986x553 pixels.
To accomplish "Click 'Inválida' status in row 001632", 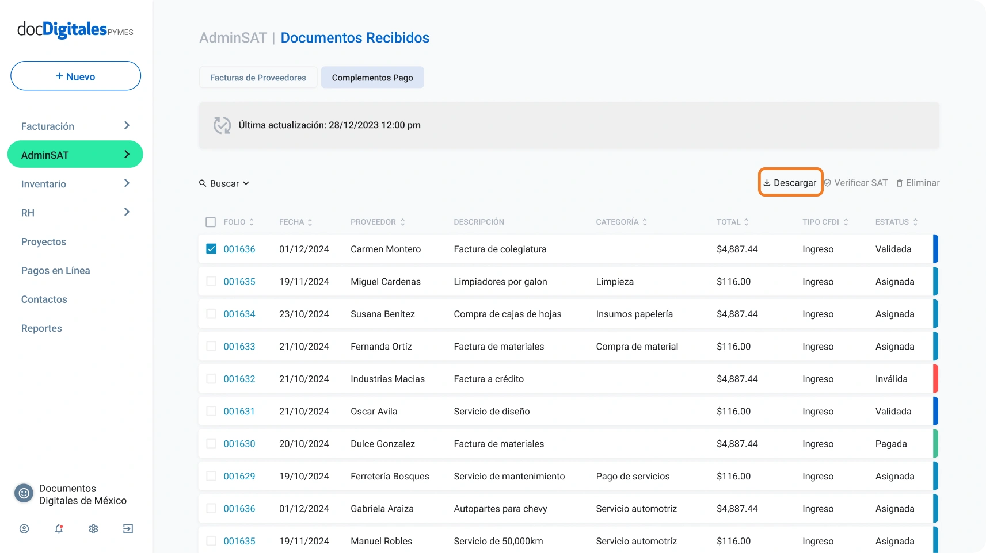I will pos(892,379).
